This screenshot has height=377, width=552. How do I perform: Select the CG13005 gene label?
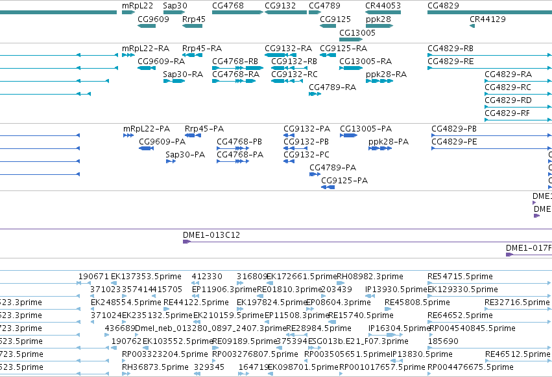pyautogui.click(x=357, y=32)
